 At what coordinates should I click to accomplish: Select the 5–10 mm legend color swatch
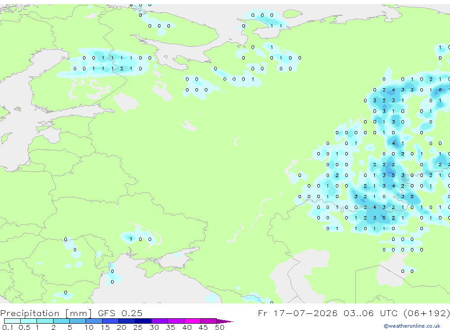click(x=77, y=321)
